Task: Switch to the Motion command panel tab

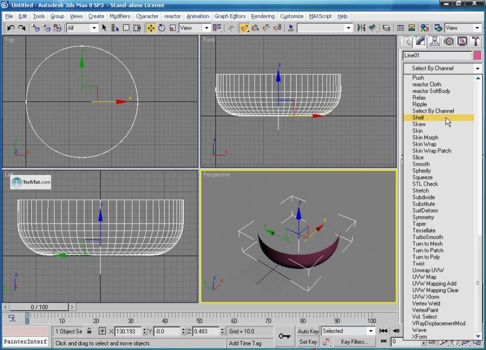Action: click(x=449, y=41)
